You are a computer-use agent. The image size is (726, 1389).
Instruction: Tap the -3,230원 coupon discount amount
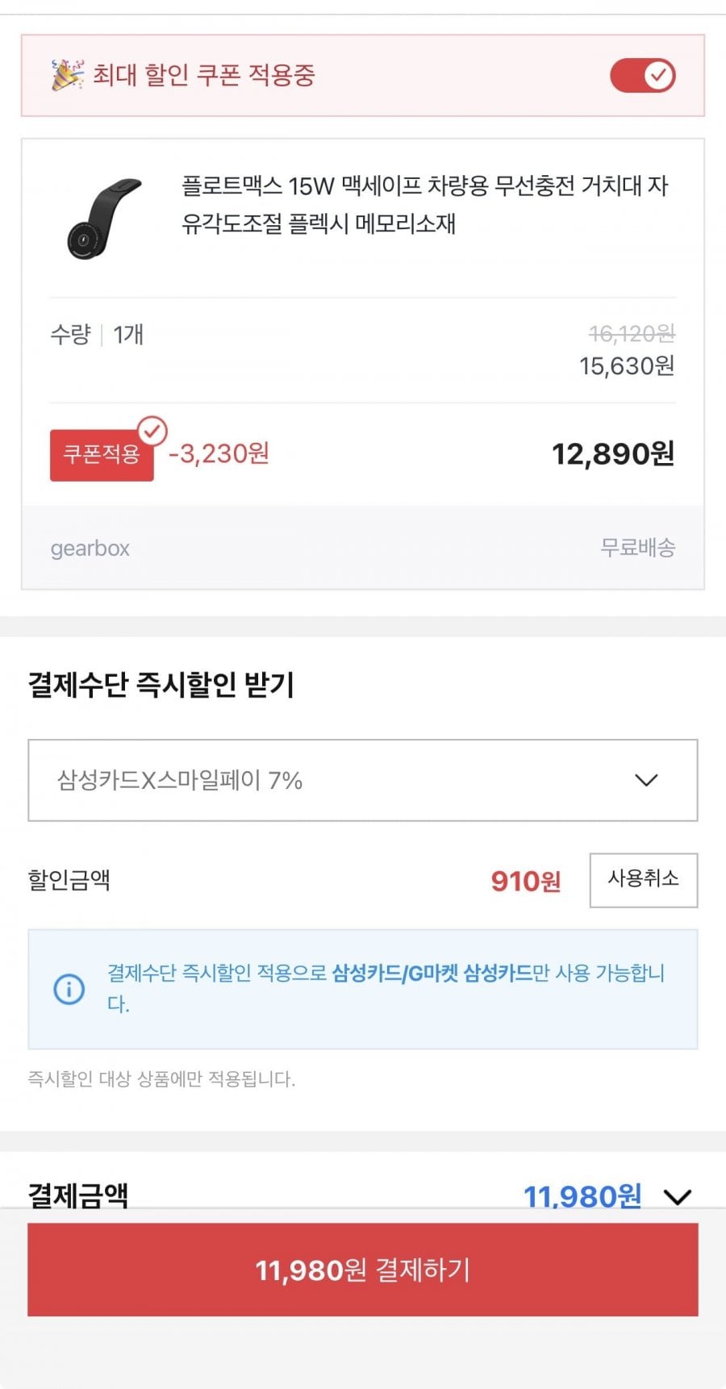tap(219, 454)
